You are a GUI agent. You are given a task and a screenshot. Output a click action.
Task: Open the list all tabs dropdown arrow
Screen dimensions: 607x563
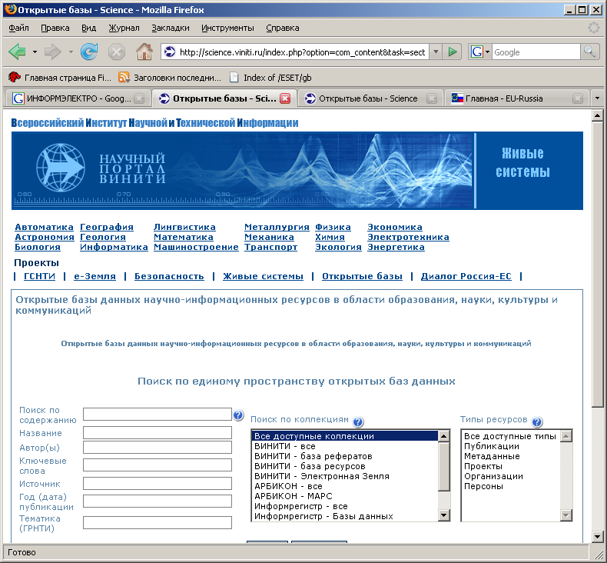point(597,98)
